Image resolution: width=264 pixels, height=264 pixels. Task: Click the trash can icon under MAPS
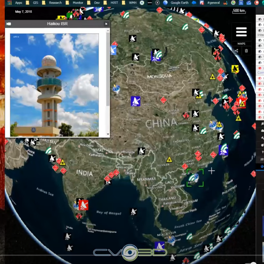(x=247, y=51)
